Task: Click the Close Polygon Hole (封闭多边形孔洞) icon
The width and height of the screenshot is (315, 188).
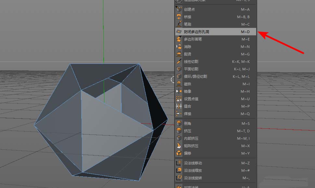Action: (x=178, y=32)
